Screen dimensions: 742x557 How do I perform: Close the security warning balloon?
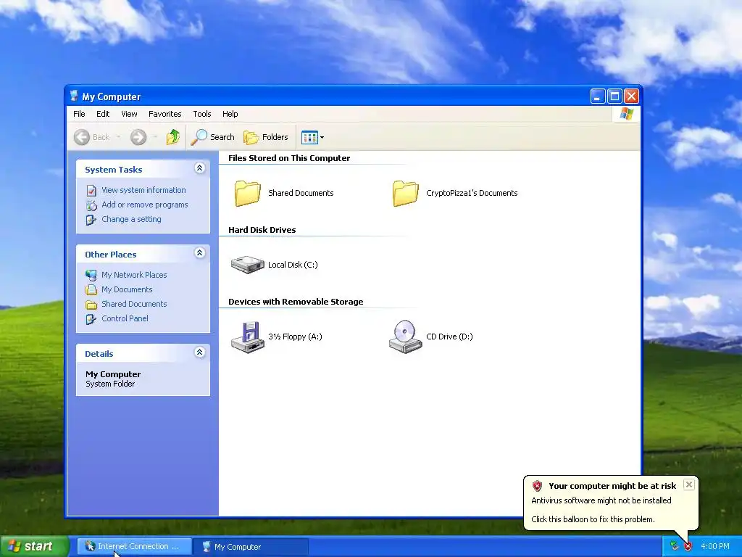pyautogui.click(x=689, y=484)
